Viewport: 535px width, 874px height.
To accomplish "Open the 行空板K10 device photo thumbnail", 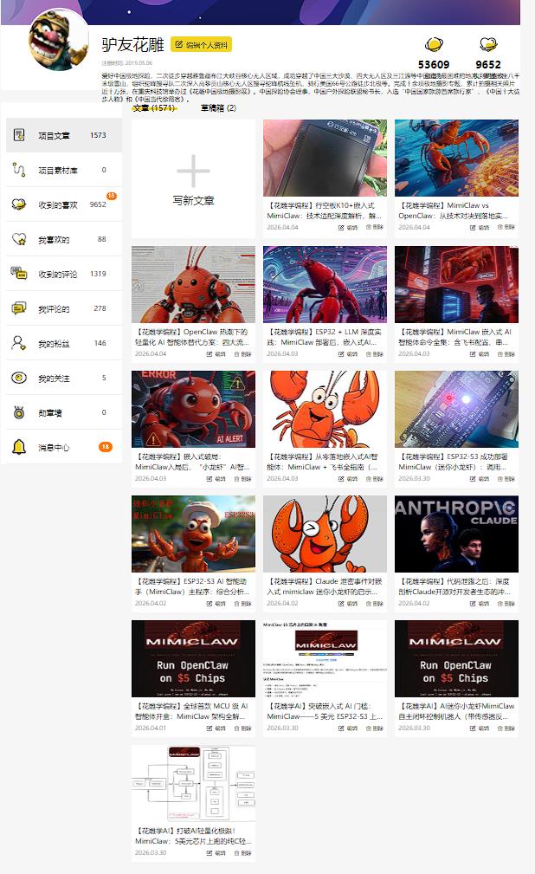I will [x=325, y=158].
